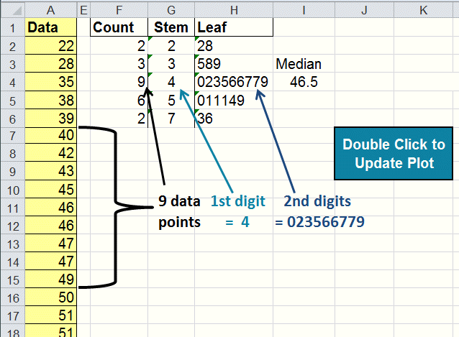Viewport: 459px width, 337px height.
Task: Select row 7 header
Action: coord(12,136)
